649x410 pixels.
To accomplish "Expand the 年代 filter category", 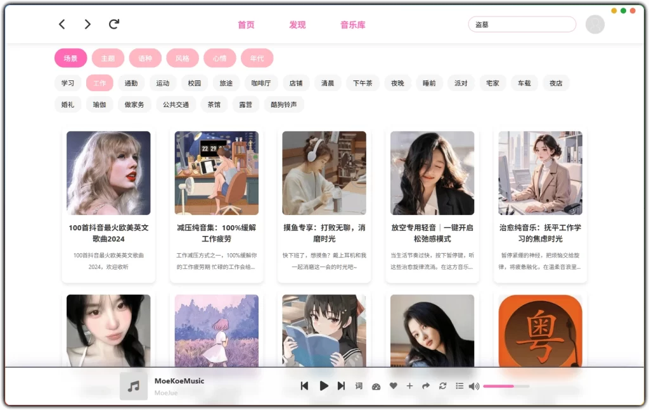I will tap(257, 58).
